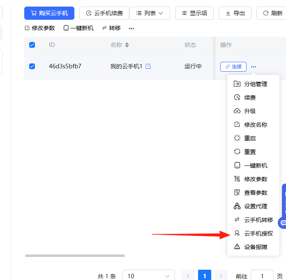Viewport: 286px width, 280px height.
Task: Click the three-dot more icon in the 操作 column
Action: click(254, 67)
